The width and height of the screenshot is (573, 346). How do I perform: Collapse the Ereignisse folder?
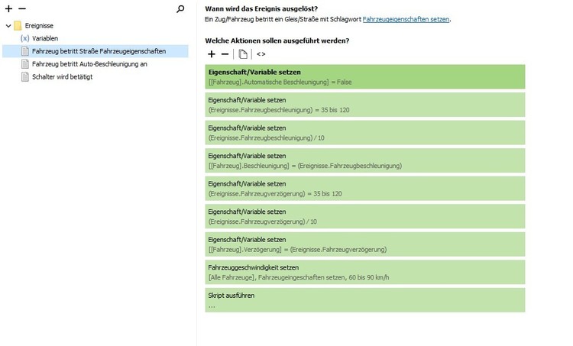[x=8, y=26]
